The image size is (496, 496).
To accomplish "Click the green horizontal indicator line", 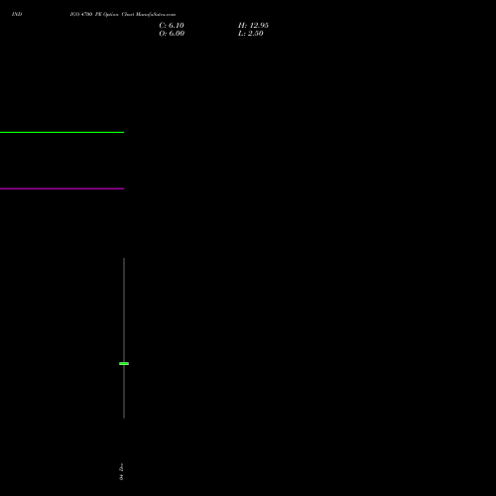I will (62, 132).
